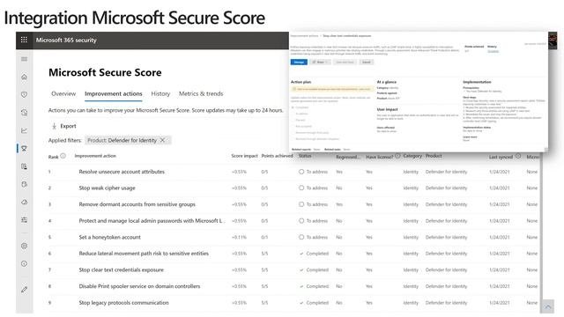
Task: Open Disable Print spooler service on domain controllers
Action: pyautogui.click(x=139, y=286)
